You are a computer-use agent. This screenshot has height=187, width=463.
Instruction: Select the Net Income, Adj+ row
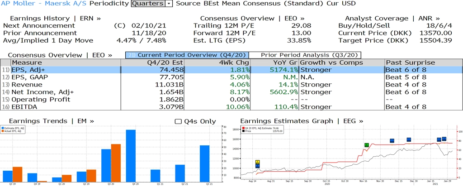231,92
